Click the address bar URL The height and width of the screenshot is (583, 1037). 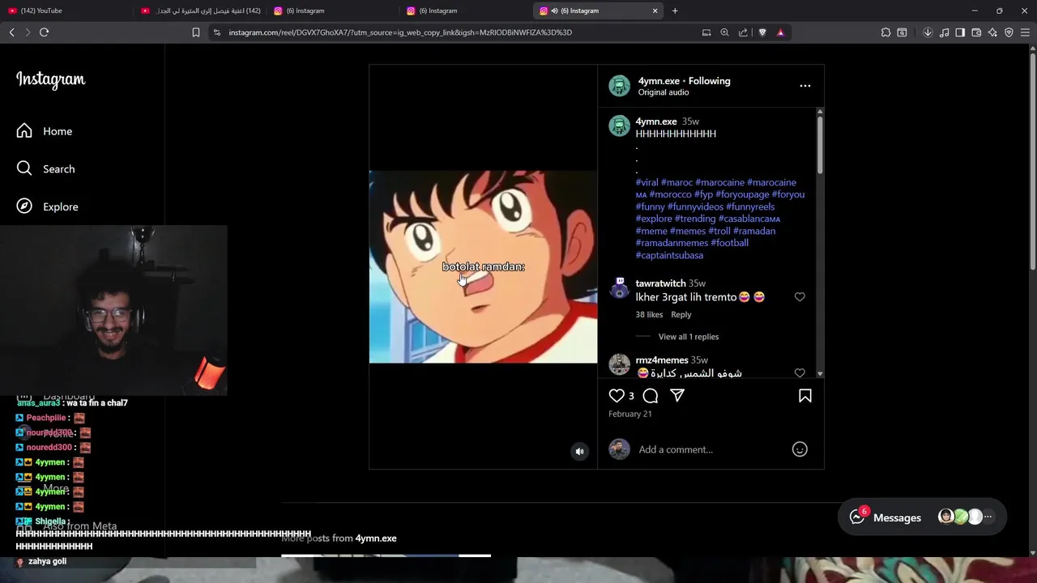(400, 32)
